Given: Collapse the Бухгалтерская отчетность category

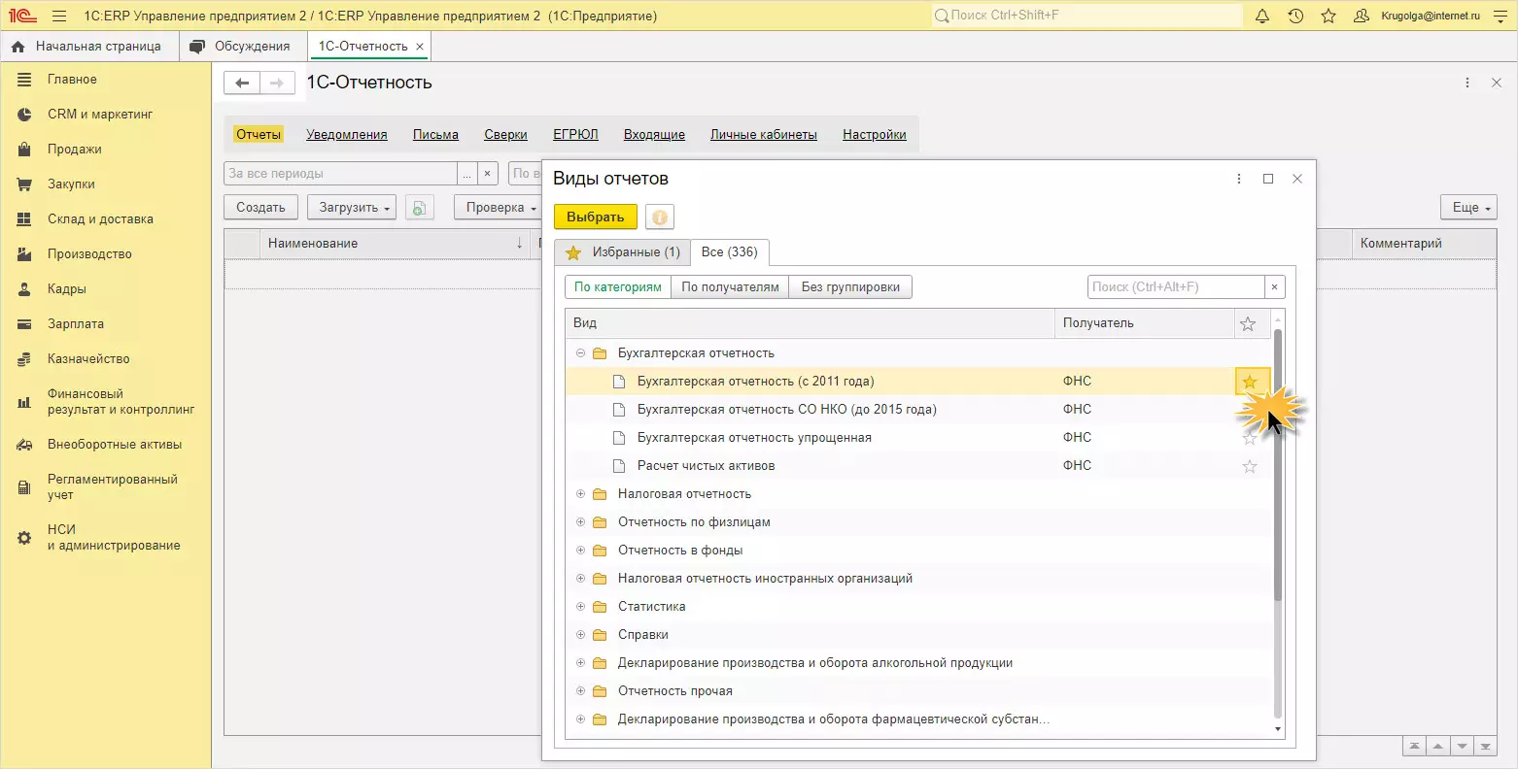Looking at the screenshot, I should pos(580,353).
